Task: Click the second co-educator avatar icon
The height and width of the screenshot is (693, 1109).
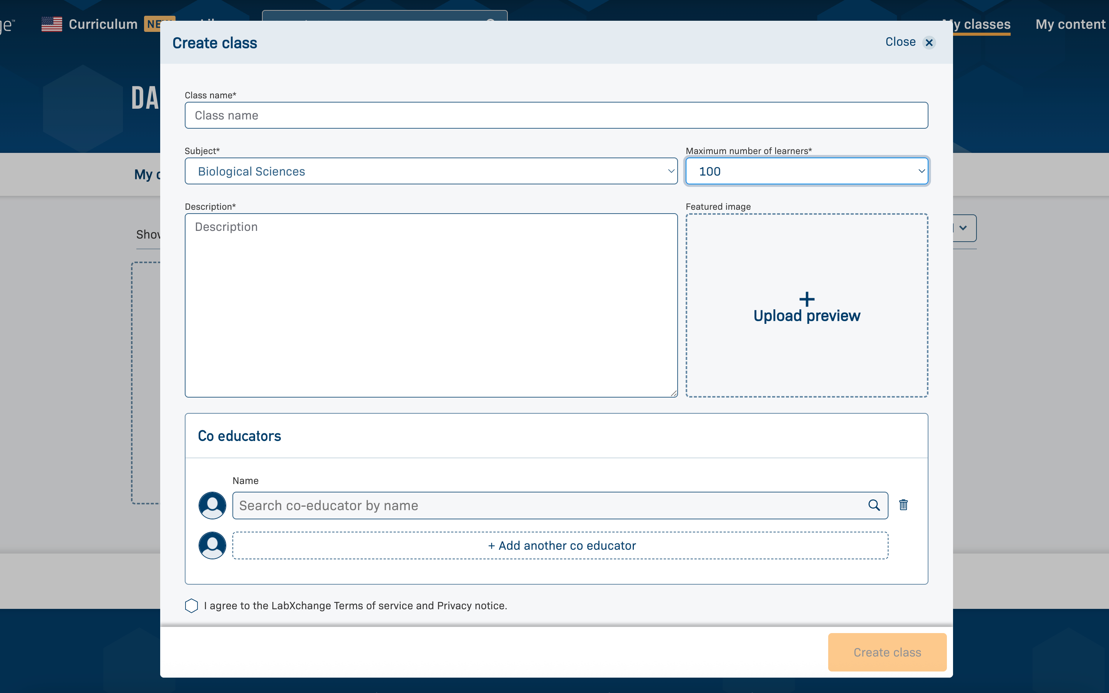Action: pos(212,545)
